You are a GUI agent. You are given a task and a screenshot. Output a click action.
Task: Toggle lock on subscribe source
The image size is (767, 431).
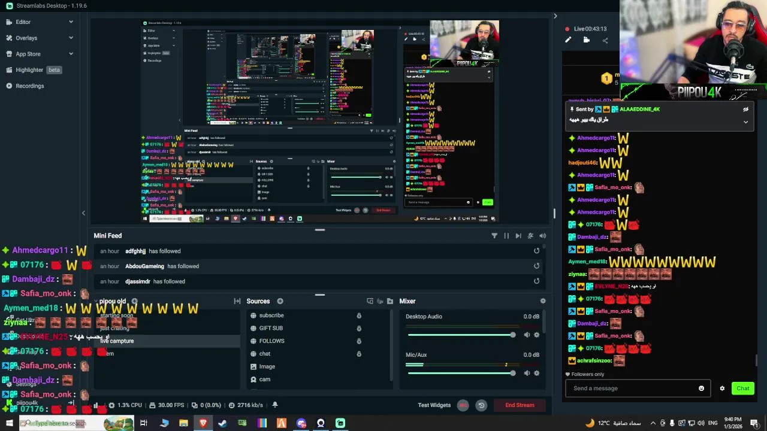tap(359, 315)
